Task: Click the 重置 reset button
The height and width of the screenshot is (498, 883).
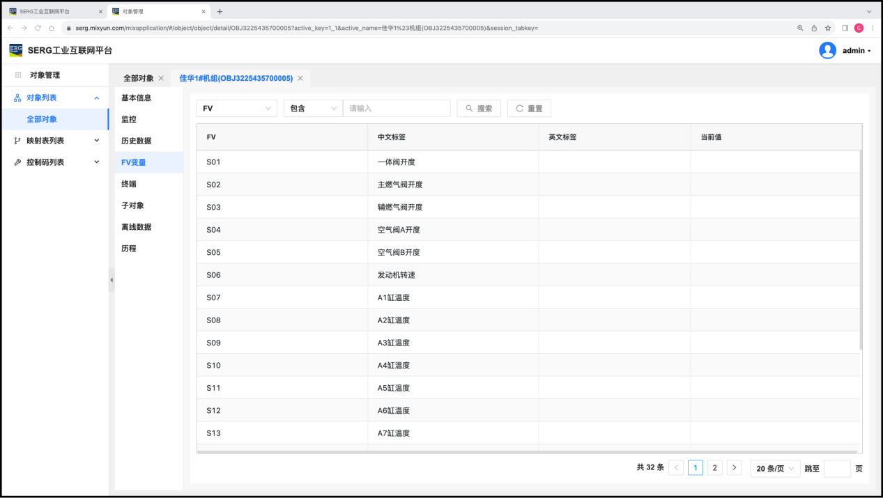Action: (x=529, y=109)
